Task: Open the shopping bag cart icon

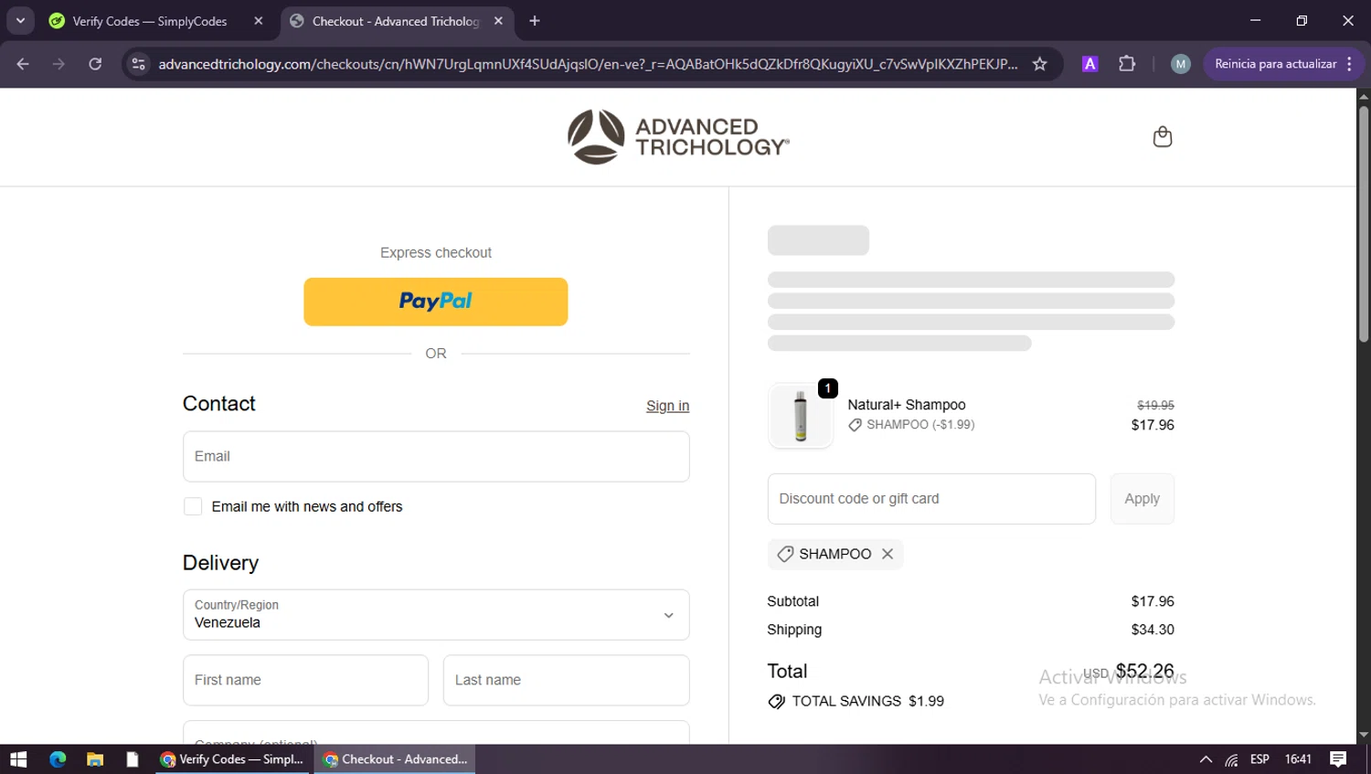Action: [x=1162, y=137]
